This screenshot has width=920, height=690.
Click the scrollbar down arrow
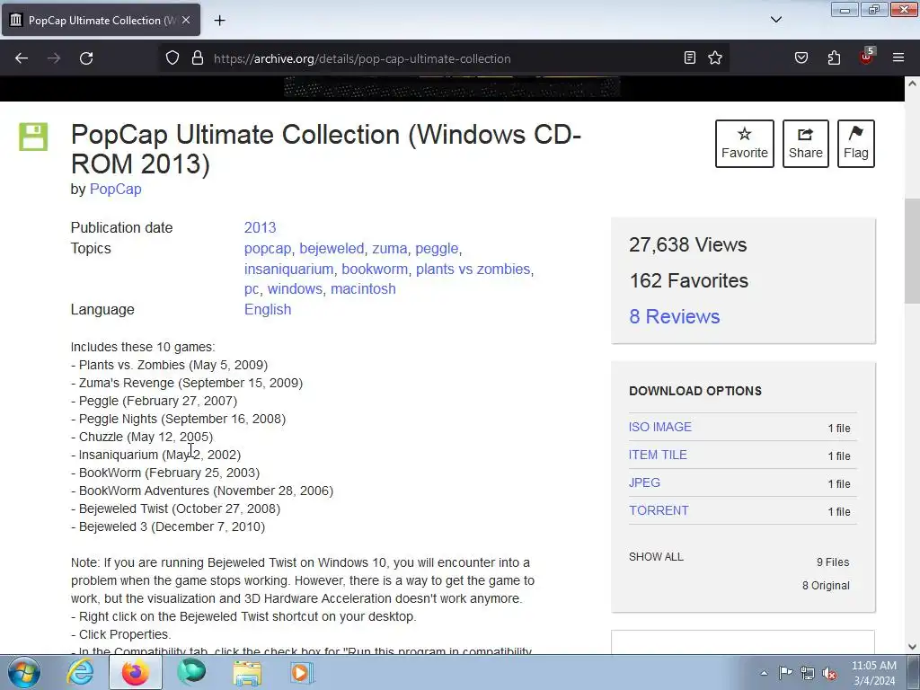pos(912,647)
